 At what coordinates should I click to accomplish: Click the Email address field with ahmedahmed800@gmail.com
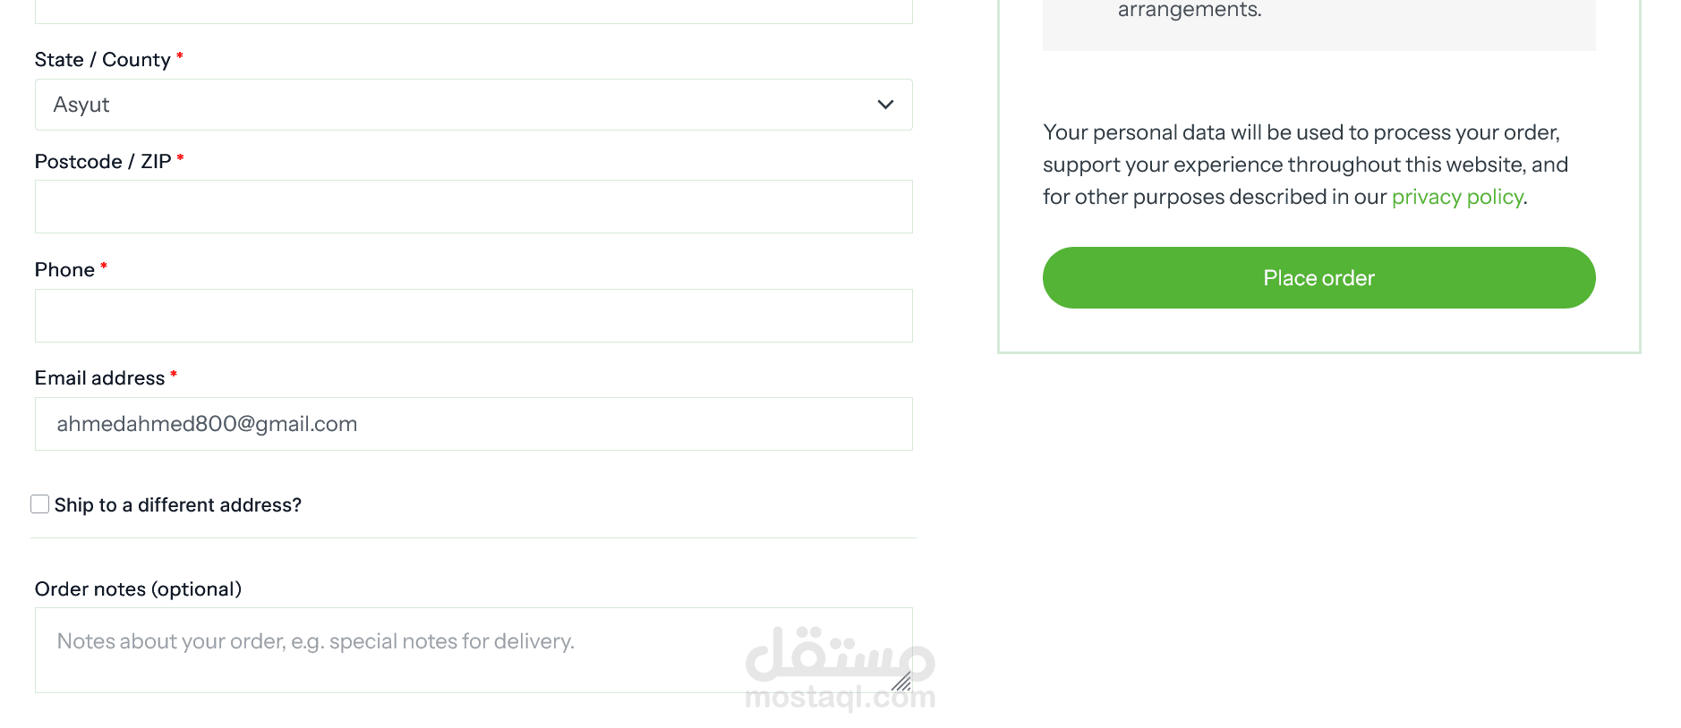474,424
